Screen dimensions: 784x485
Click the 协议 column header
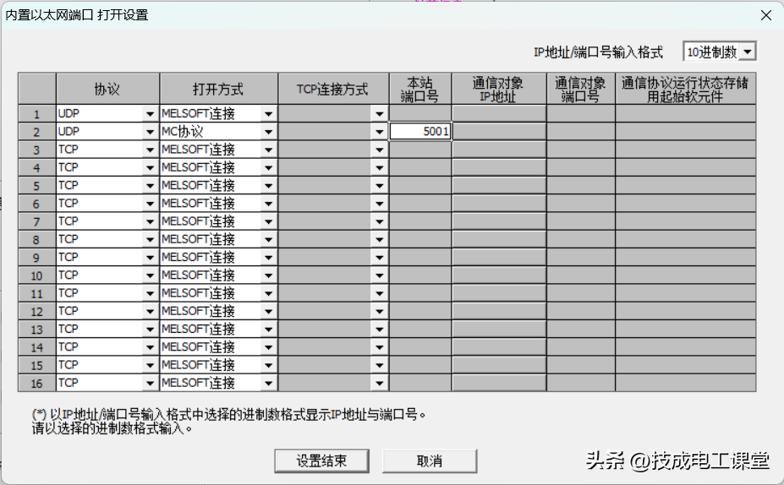click(107, 89)
